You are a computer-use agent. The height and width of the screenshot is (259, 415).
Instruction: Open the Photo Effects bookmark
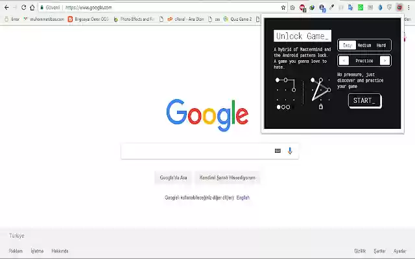[134, 19]
